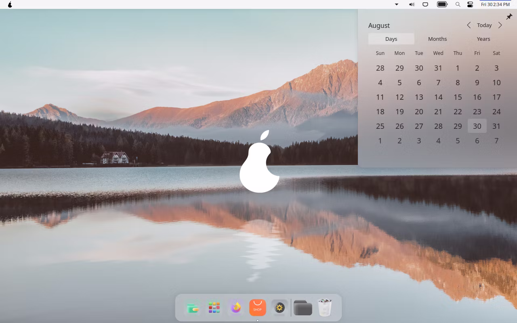Click the clock showing Fri 30 2:34 PM
Screen dimensions: 517x323
[x=495, y=4]
